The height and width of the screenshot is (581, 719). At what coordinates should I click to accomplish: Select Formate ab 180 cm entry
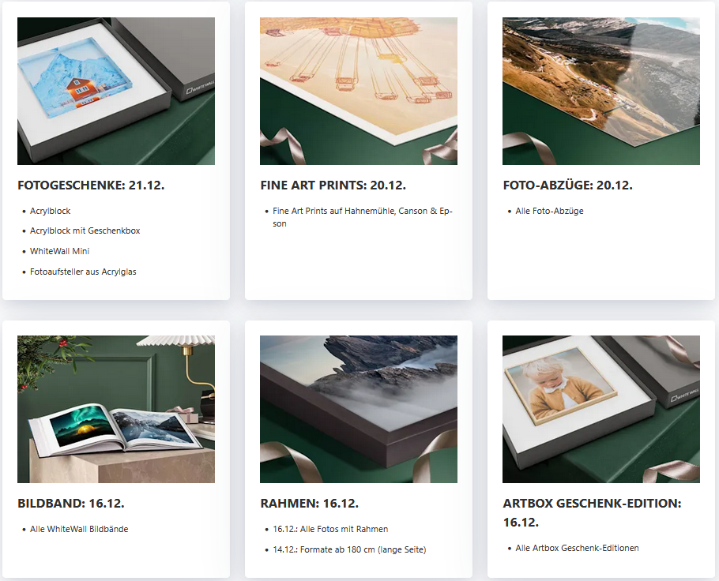pyautogui.click(x=349, y=549)
